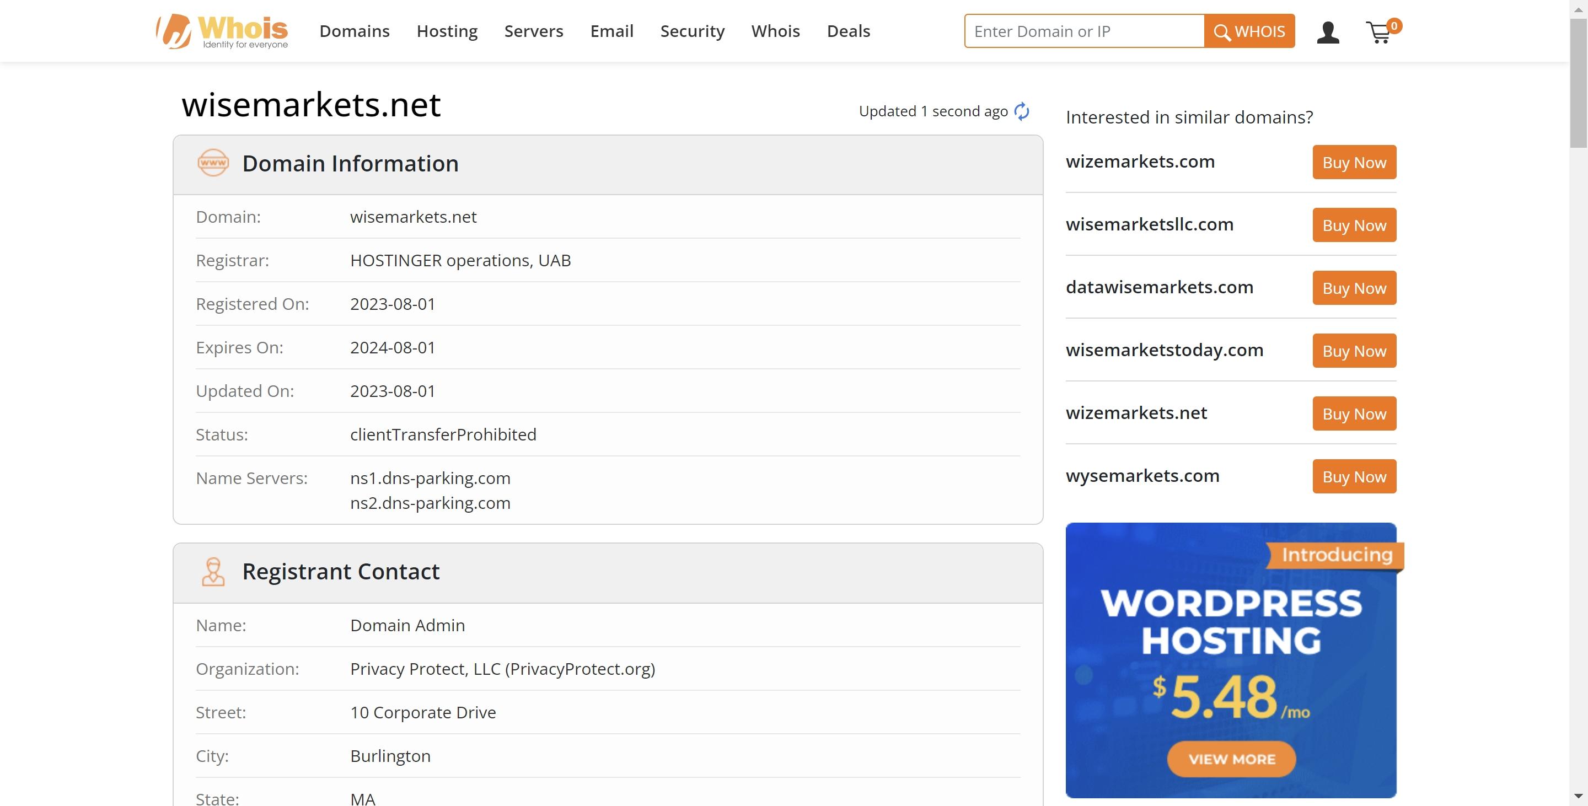The width and height of the screenshot is (1588, 806).
Task: Click the refresh/update icon next to timestamp
Action: coord(1023,109)
